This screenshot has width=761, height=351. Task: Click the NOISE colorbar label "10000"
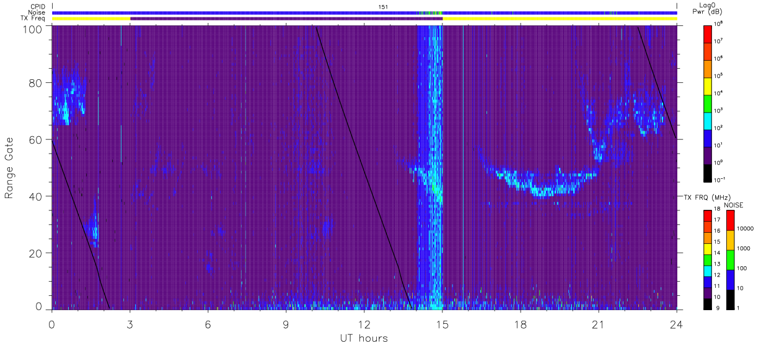coord(744,229)
